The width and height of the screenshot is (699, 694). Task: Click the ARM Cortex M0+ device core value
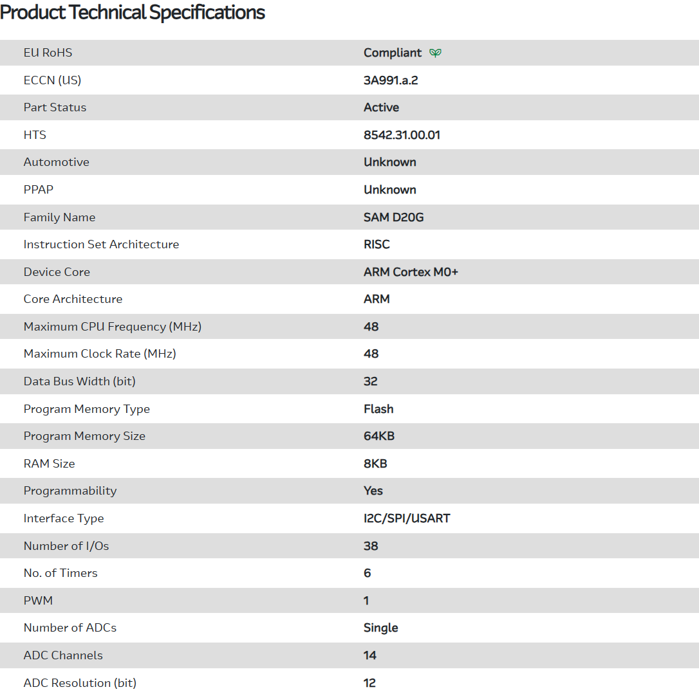[411, 272]
